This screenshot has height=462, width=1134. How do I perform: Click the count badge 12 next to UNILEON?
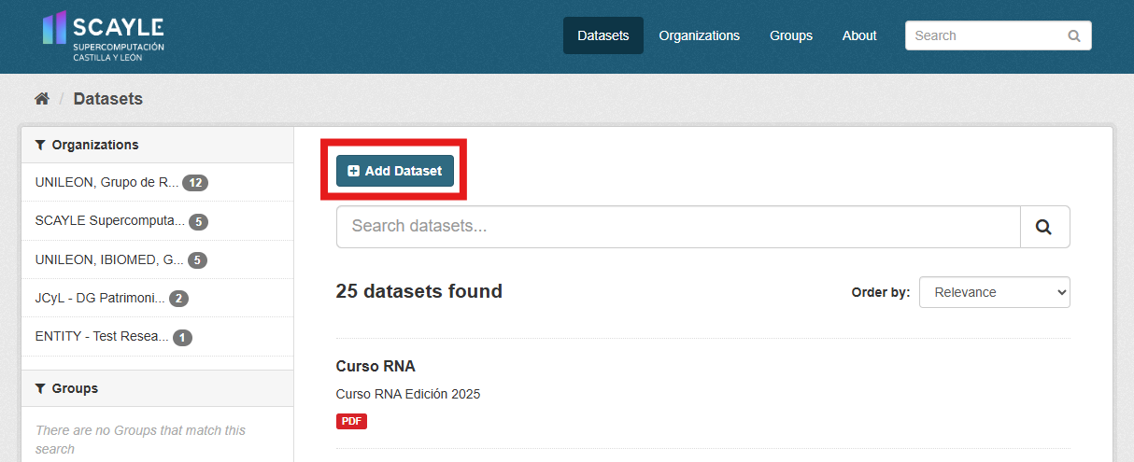[195, 183]
